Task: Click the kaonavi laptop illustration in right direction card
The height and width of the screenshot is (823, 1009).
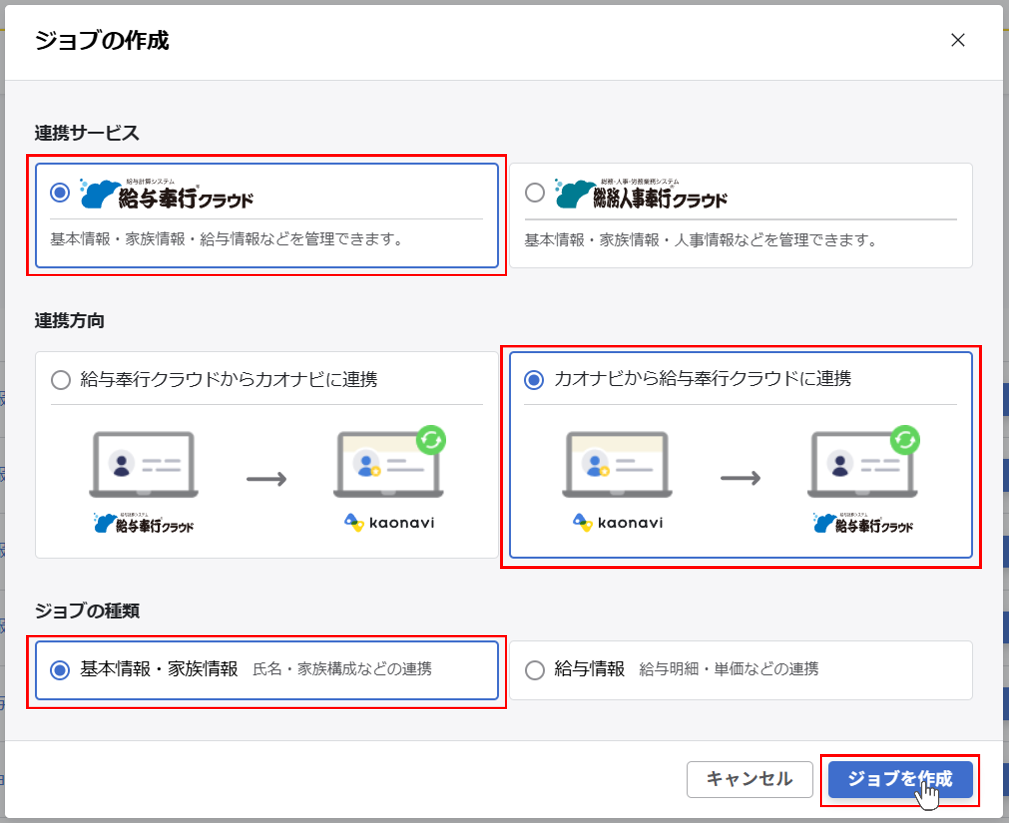Action: [617, 464]
